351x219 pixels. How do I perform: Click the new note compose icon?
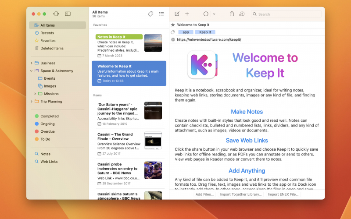tap(177, 14)
